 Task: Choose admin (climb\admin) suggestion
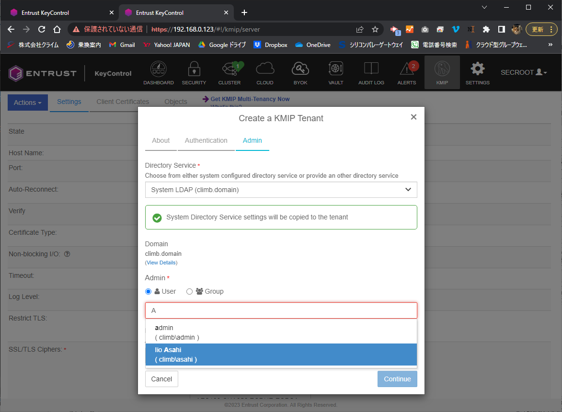pos(281,332)
